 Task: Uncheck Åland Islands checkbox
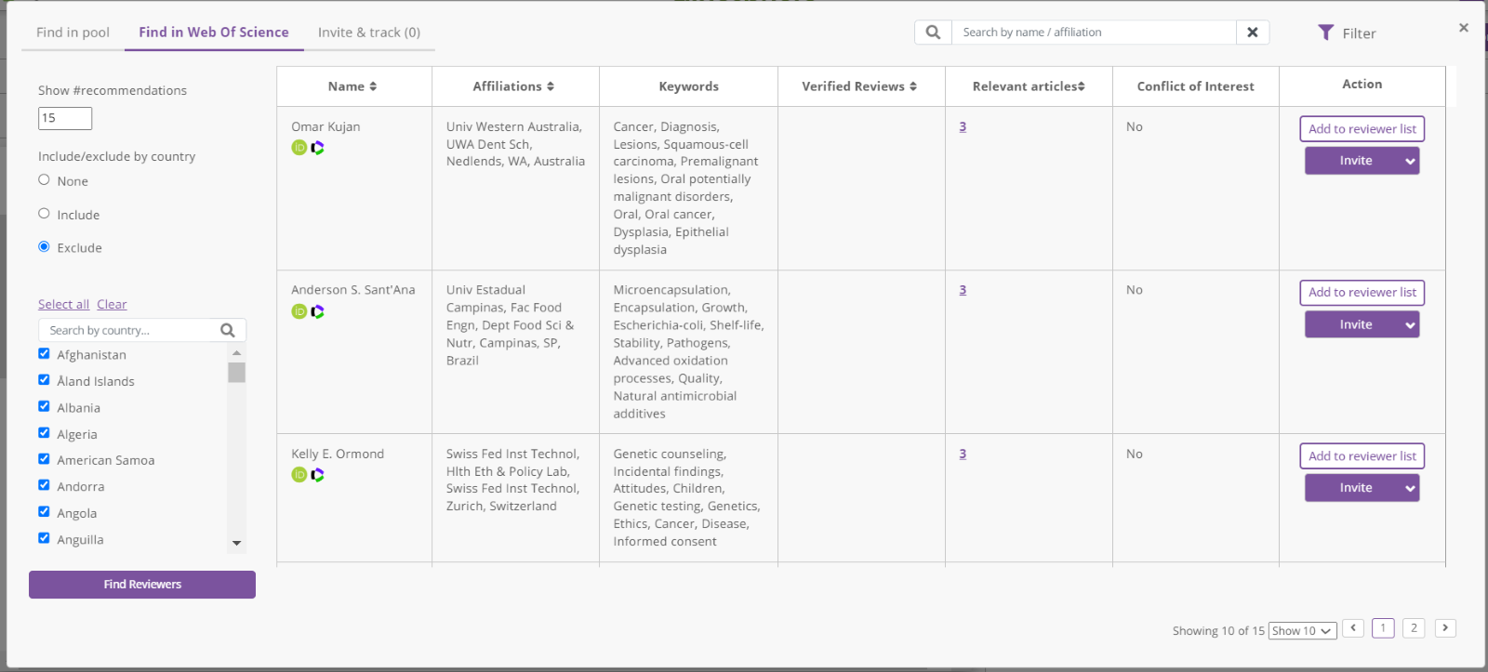pos(44,379)
